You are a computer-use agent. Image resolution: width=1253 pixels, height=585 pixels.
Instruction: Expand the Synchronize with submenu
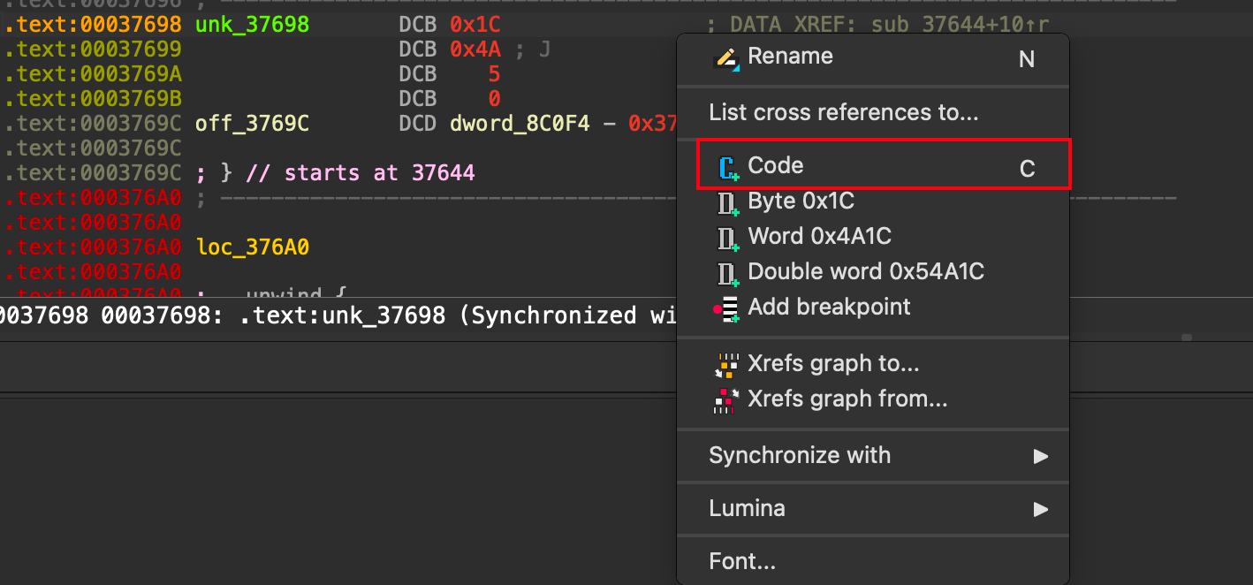(x=872, y=456)
